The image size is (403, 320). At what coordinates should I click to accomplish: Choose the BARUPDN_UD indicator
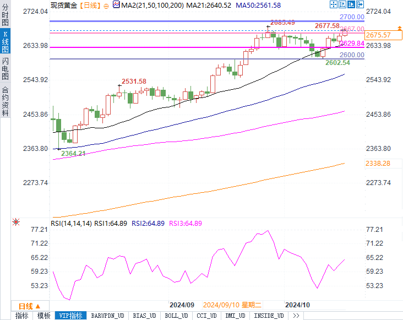coord(107,316)
